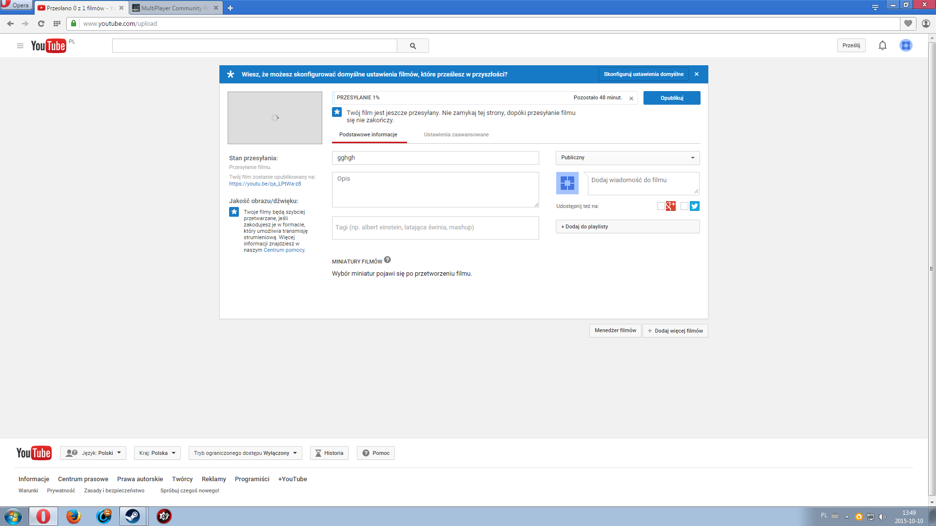Switch to Ustawienia zaawansowane tab

456,135
